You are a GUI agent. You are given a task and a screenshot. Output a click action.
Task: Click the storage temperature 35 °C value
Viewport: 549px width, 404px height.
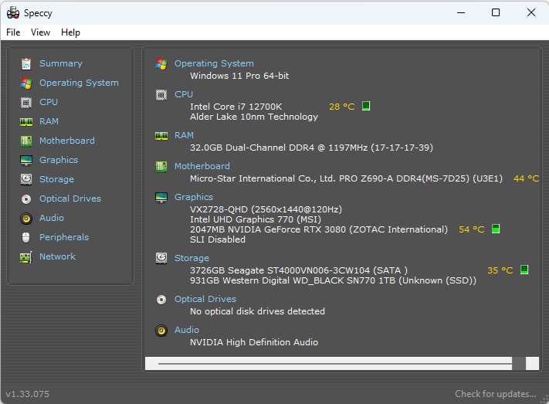point(500,270)
